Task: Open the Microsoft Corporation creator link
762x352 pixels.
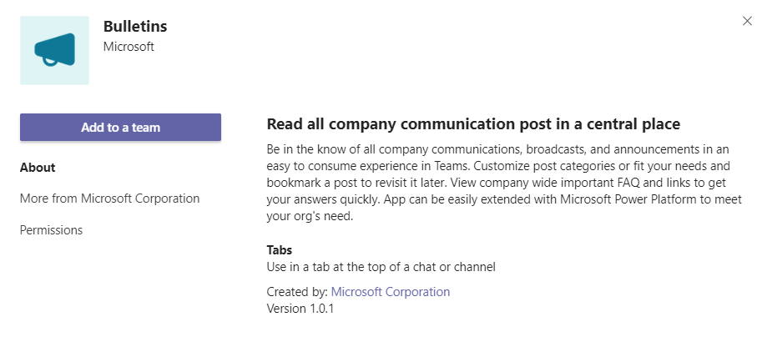Action: pyautogui.click(x=391, y=292)
